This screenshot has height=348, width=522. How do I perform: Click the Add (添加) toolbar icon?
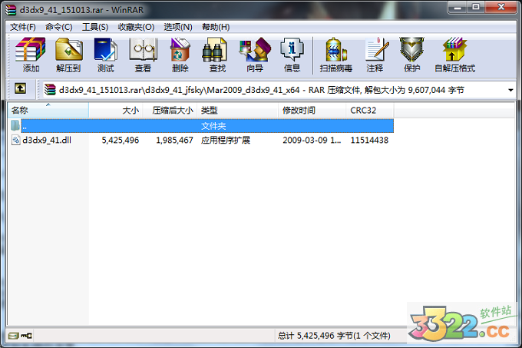point(31,55)
